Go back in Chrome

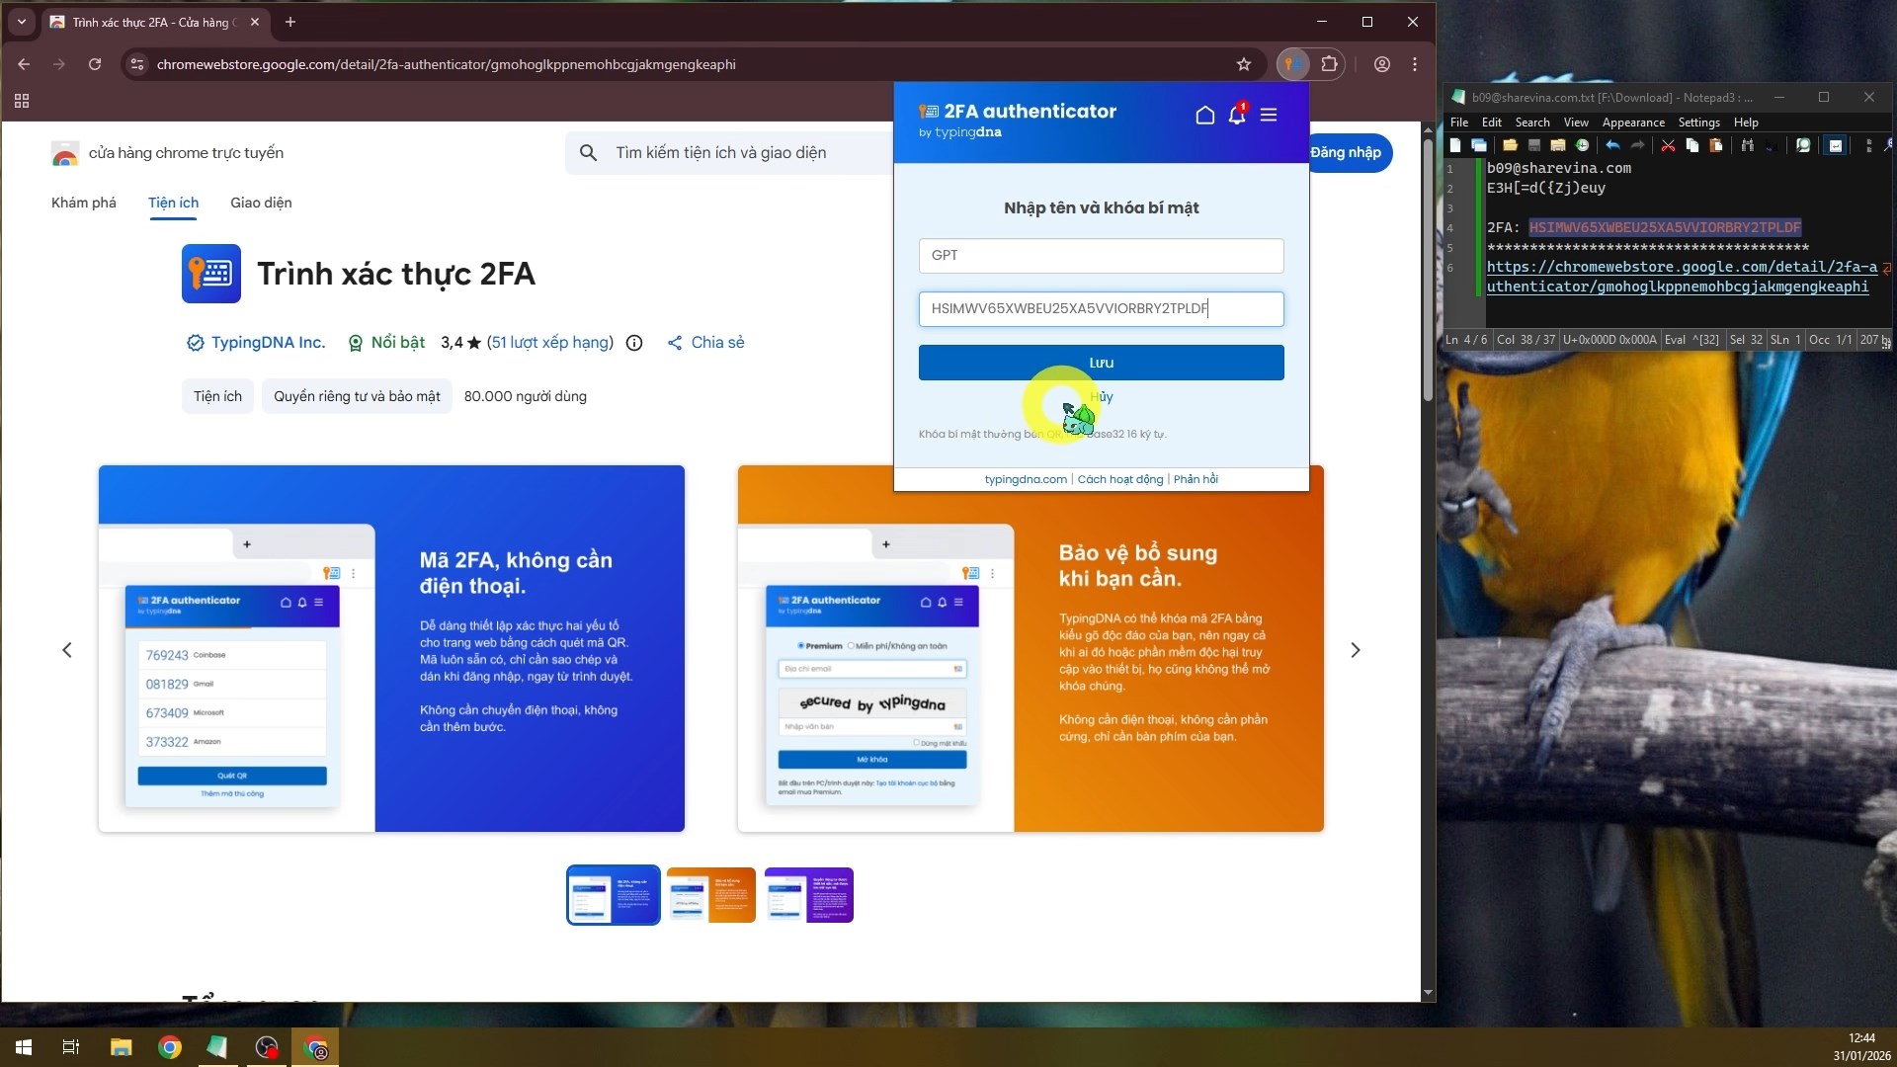[24, 64]
